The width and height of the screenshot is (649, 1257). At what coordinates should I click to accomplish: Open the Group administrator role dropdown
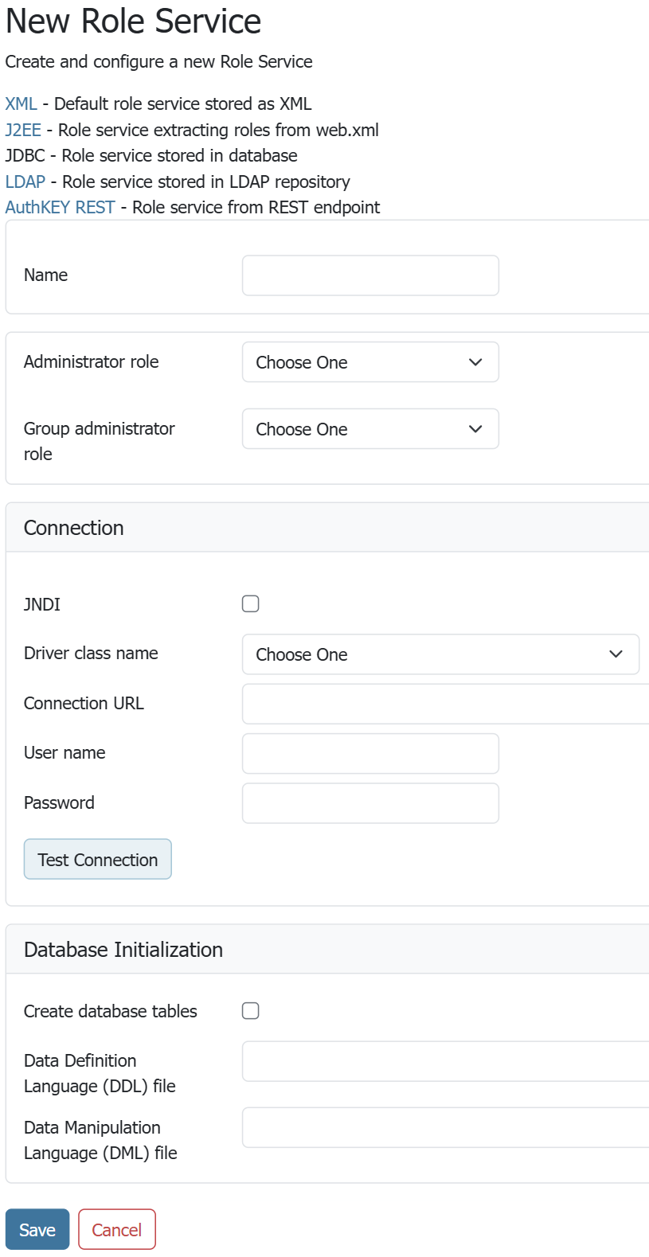[x=370, y=429]
